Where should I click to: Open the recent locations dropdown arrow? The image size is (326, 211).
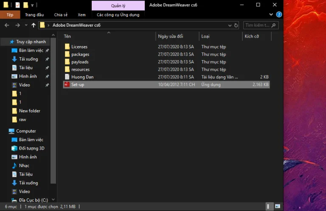[x=26, y=25]
